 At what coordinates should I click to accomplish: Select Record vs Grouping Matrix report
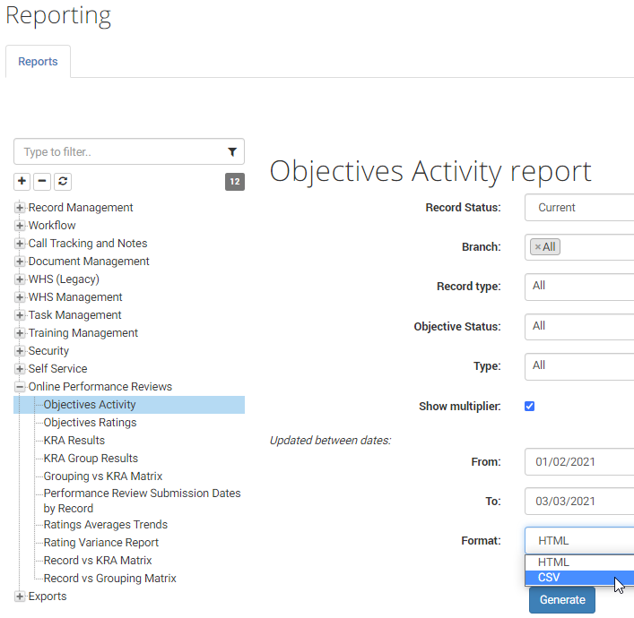110,579
